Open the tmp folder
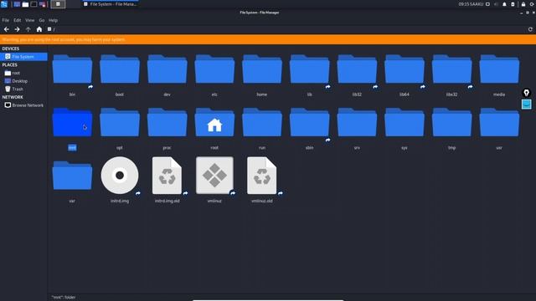 pos(452,123)
